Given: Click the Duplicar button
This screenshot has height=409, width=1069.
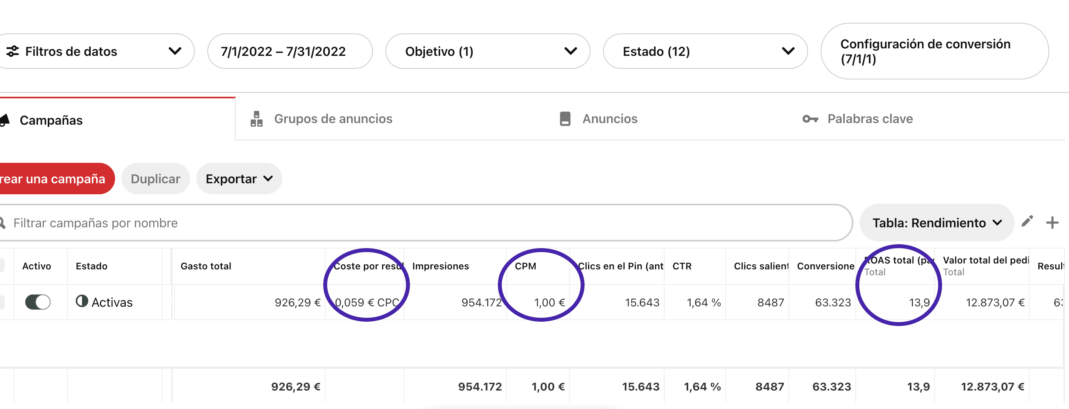Looking at the screenshot, I should pos(155,179).
